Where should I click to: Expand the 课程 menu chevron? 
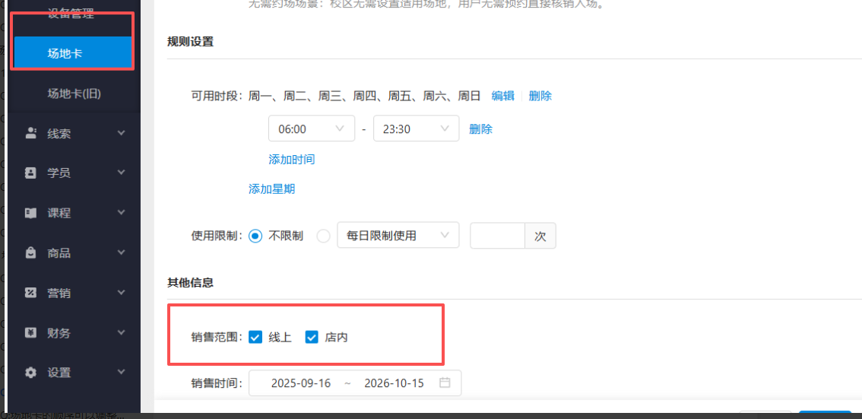point(121,213)
